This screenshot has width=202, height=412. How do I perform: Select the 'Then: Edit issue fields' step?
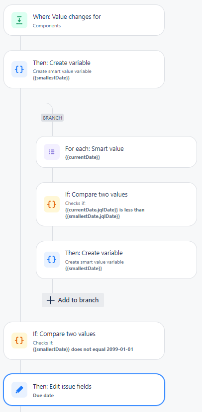point(84,390)
